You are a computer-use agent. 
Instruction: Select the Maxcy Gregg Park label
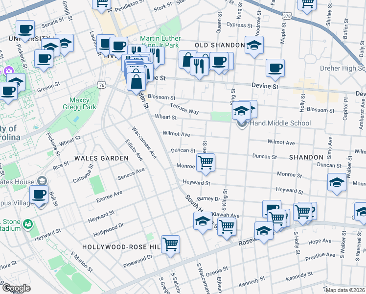click(x=79, y=103)
